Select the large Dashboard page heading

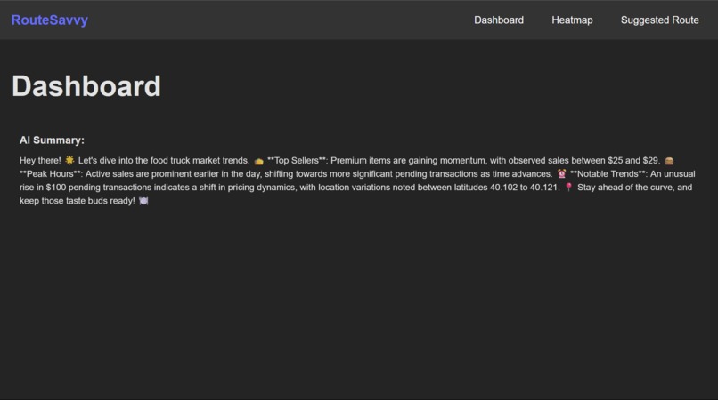pyautogui.click(x=86, y=86)
